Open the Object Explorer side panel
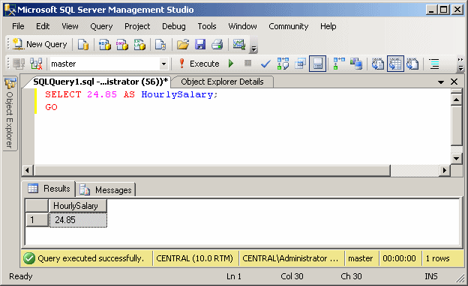Image resolution: width=468 pixels, height=286 pixels. tap(10, 114)
